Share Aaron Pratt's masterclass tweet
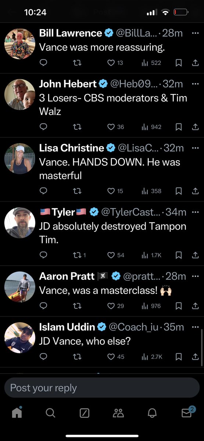The width and height of the screenshot is (204, 441). (196, 306)
